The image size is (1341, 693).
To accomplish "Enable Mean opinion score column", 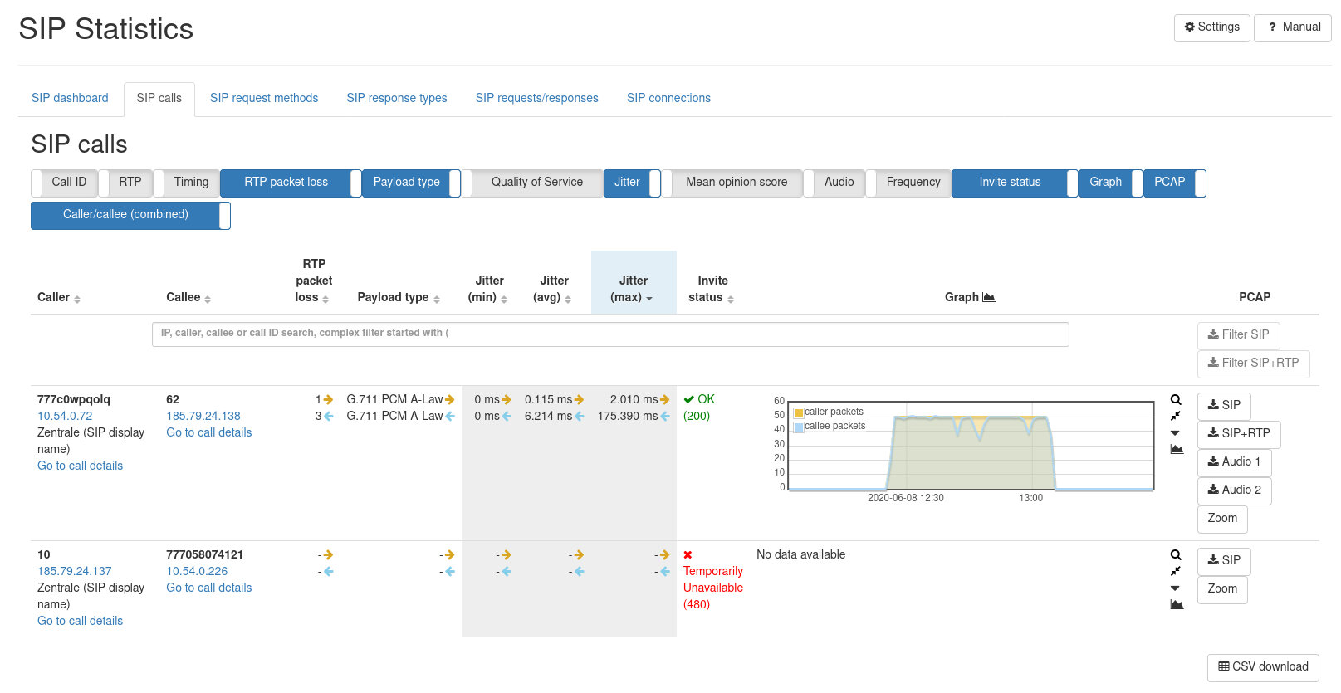I will click(x=732, y=183).
